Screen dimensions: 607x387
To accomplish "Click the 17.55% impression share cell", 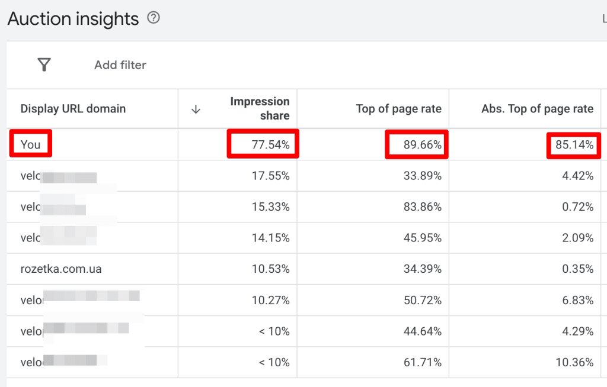I will tap(273, 175).
